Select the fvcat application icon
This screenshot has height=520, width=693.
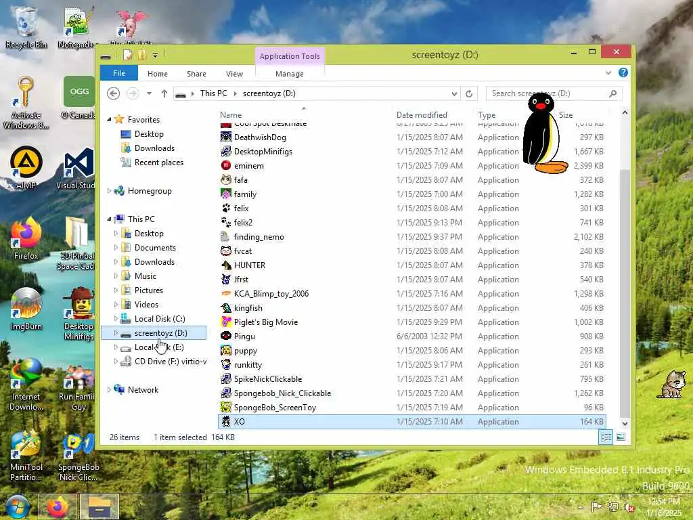226,251
